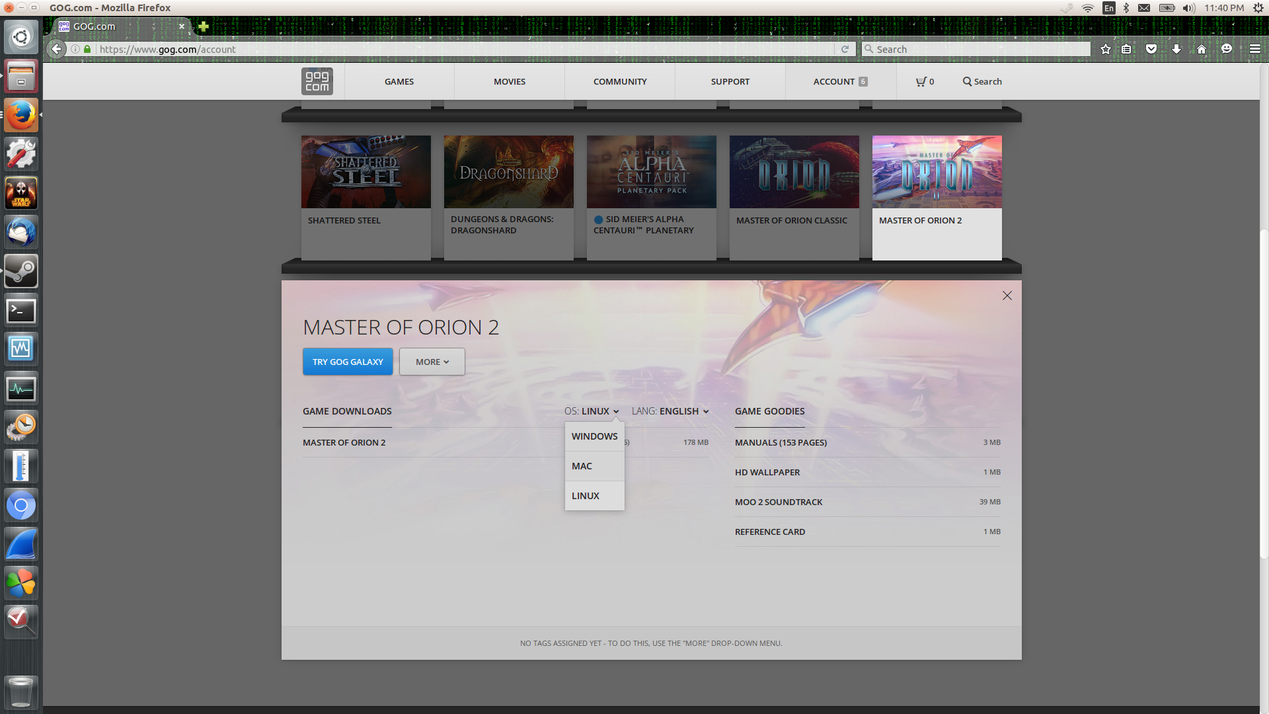1269x714 pixels.
Task: Click the GOG.com logo icon
Action: coord(317,81)
